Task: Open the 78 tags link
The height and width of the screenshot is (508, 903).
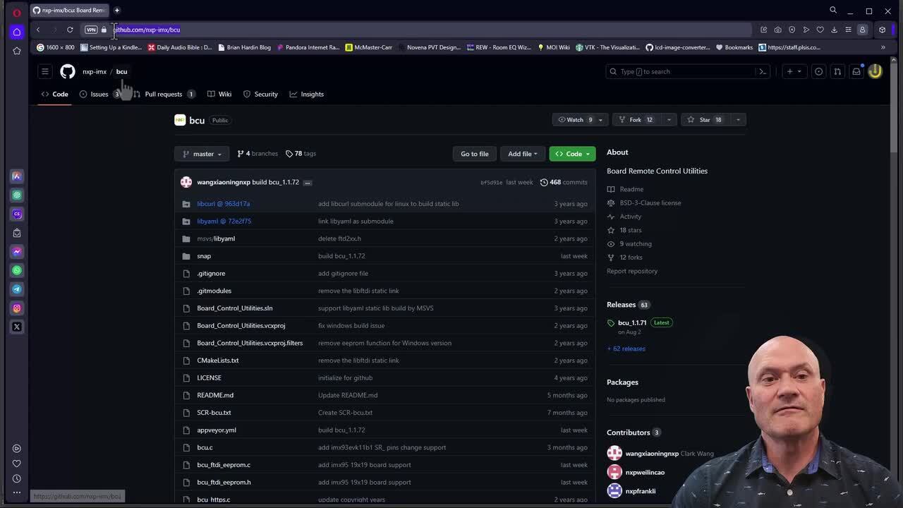Action: pos(301,154)
